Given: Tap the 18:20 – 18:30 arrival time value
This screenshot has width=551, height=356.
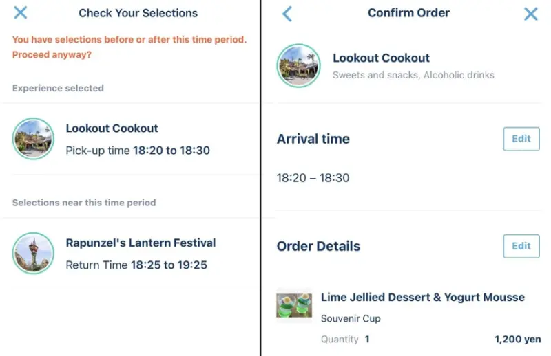Looking at the screenshot, I should pyautogui.click(x=313, y=178).
